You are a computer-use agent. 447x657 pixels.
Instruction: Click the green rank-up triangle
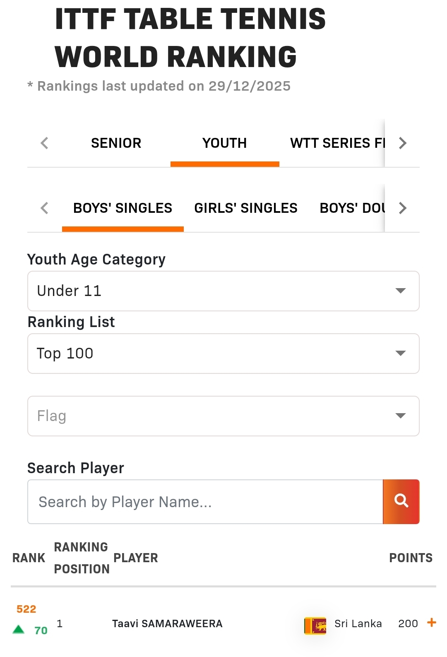19,630
